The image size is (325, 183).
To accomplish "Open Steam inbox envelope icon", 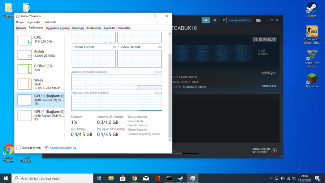I will point(215,20).
